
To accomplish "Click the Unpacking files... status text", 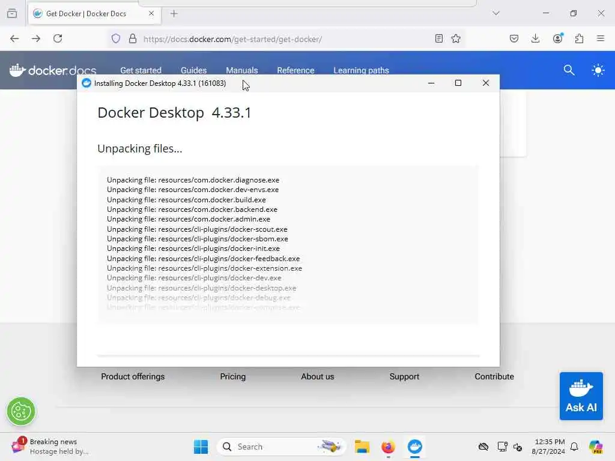I will 139,149.
